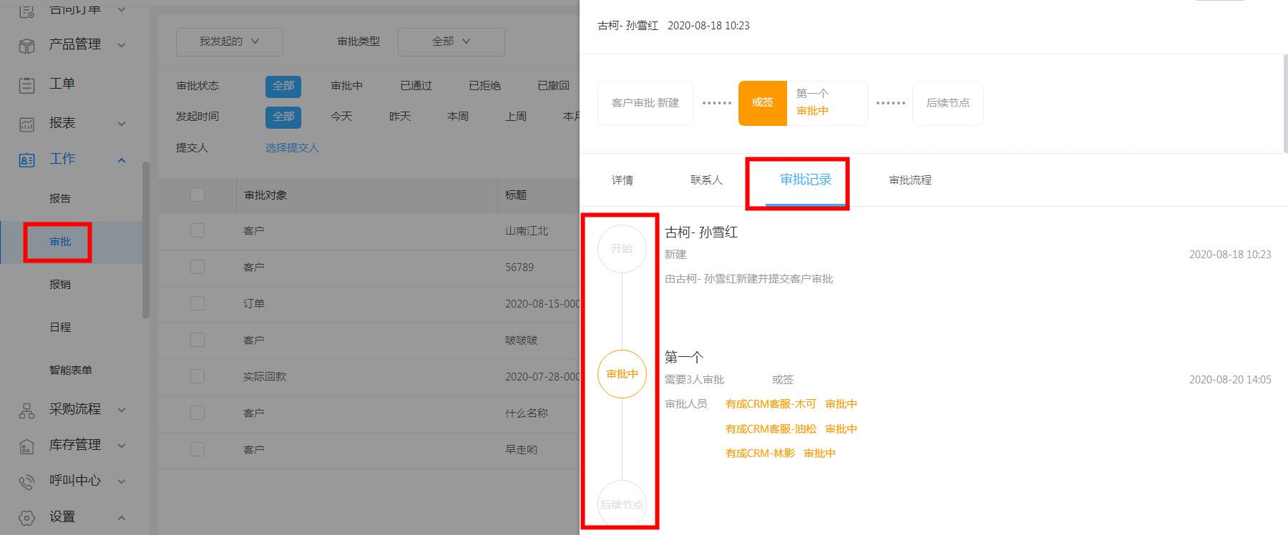Image resolution: width=1288 pixels, height=535 pixels.
Task: Open 审批 in the sidebar
Action: point(60,242)
